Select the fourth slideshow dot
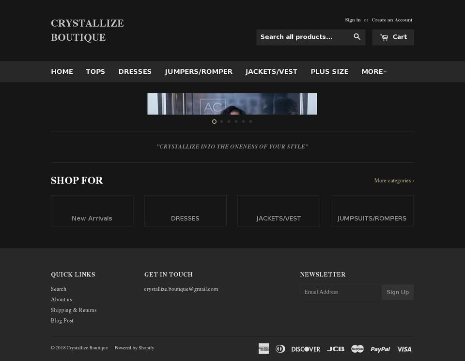 point(236,121)
